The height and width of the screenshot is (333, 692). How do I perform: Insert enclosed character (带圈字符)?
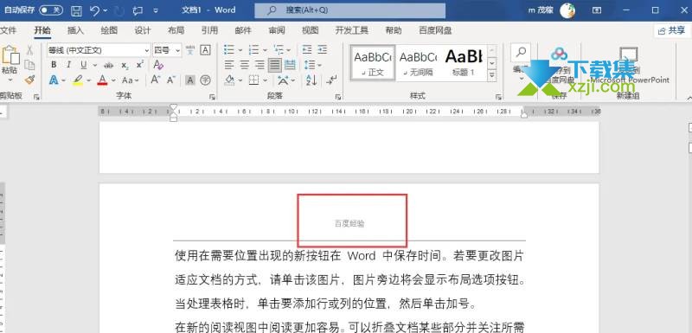pyautogui.click(x=205, y=80)
